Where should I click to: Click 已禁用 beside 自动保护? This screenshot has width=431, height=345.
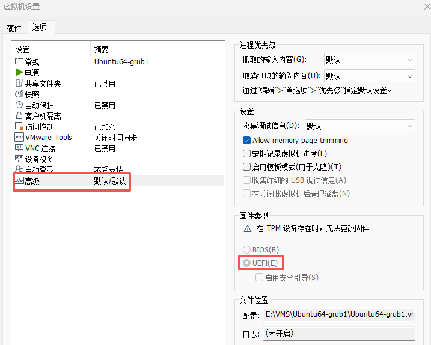click(105, 105)
